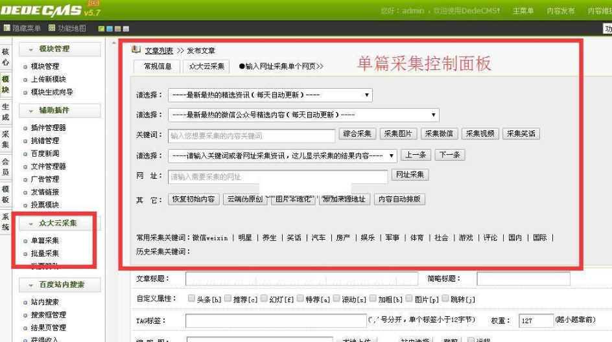Image resolution: width=612 pixels, height=342 pixels.
Task: Open the 功能地图 function map icon
Action: pos(52,28)
